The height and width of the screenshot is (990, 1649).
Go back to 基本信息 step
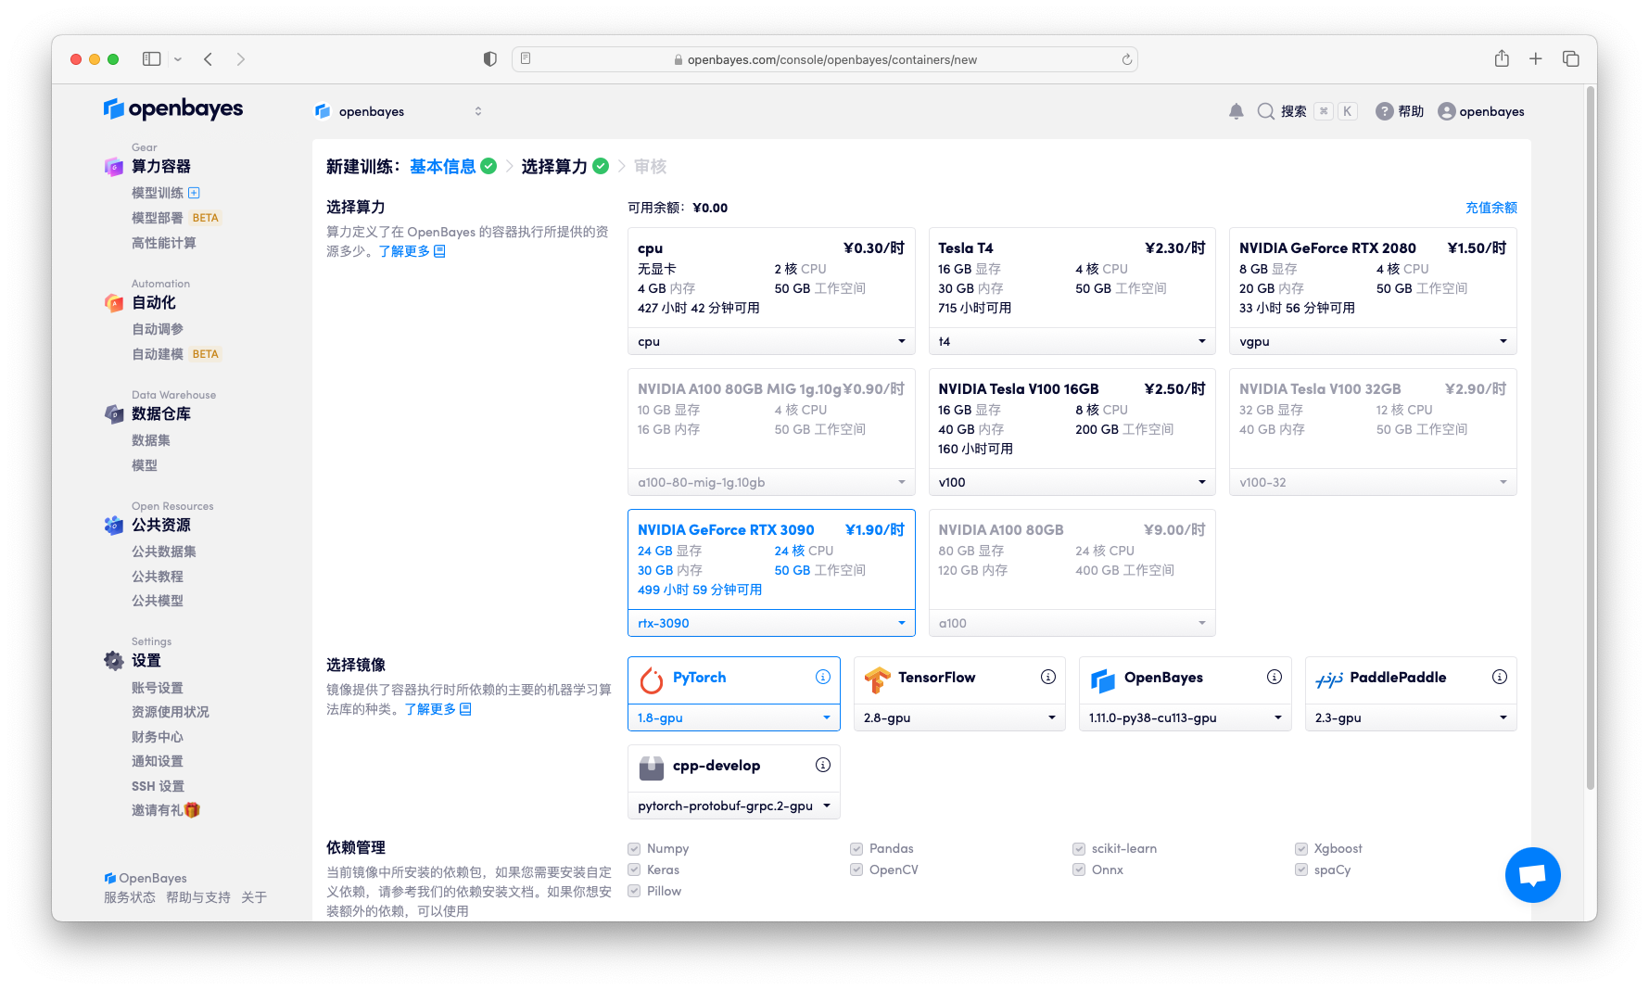(442, 167)
